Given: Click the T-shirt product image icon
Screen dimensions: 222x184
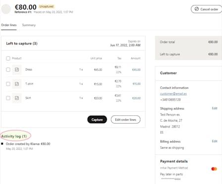Looking at the screenshot, I should tap(17, 84).
